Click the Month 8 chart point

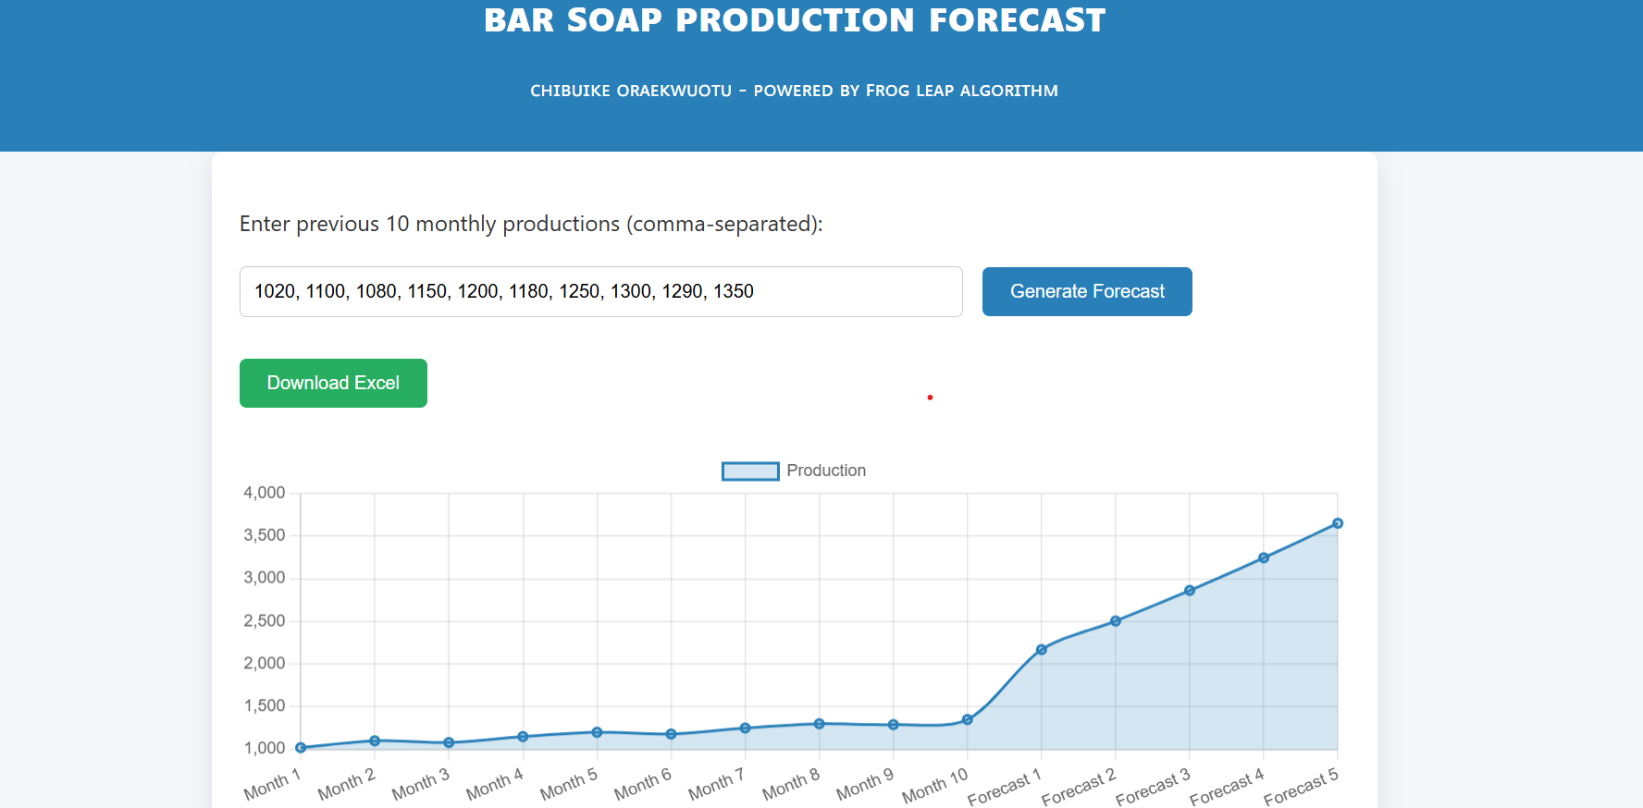tap(819, 724)
